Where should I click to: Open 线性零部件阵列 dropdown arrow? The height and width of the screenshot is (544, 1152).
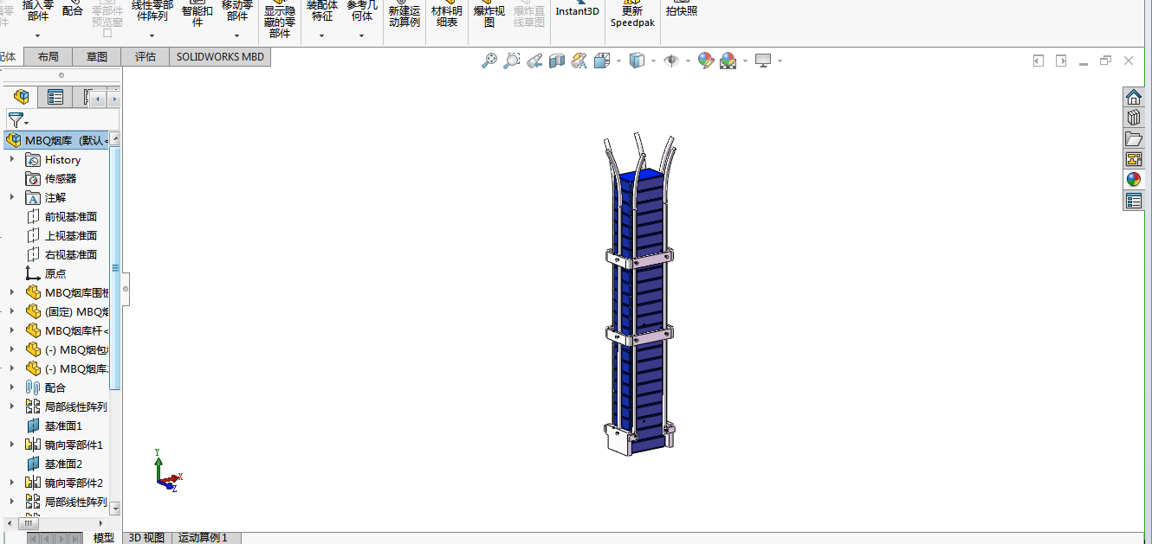pyautogui.click(x=152, y=36)
